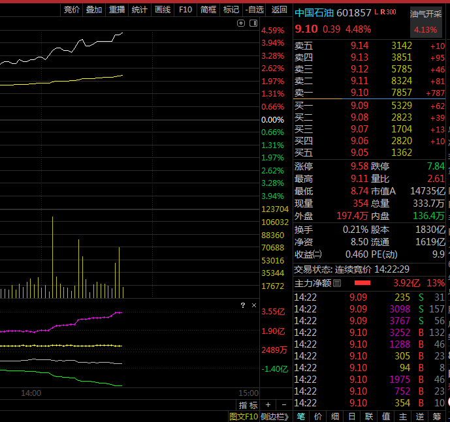Image resolution: width=450 pixels, height=422 pixels.
Task: Switch to the 筹 chip distribution tab
Action: point(437,417)
